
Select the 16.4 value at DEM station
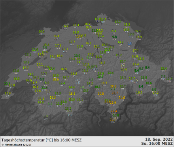[x=56, y=36]
